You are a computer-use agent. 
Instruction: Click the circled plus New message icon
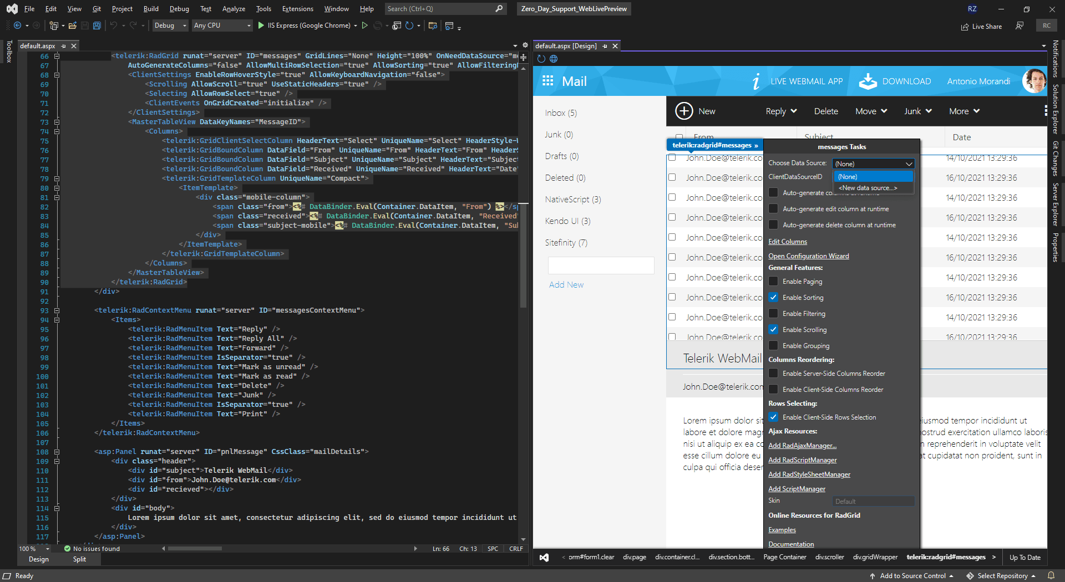[x=684, y=111]
